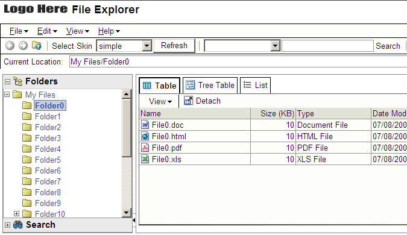Open the File menu
407x235 pixels.
coord(19,31)
